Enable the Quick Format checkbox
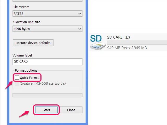The width and height of the screenshot is (167, 125). 17,78
